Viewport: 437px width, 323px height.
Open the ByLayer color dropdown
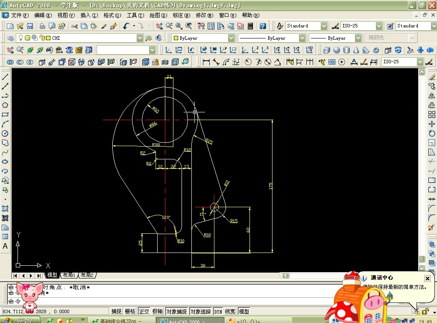tap(232, 38)
